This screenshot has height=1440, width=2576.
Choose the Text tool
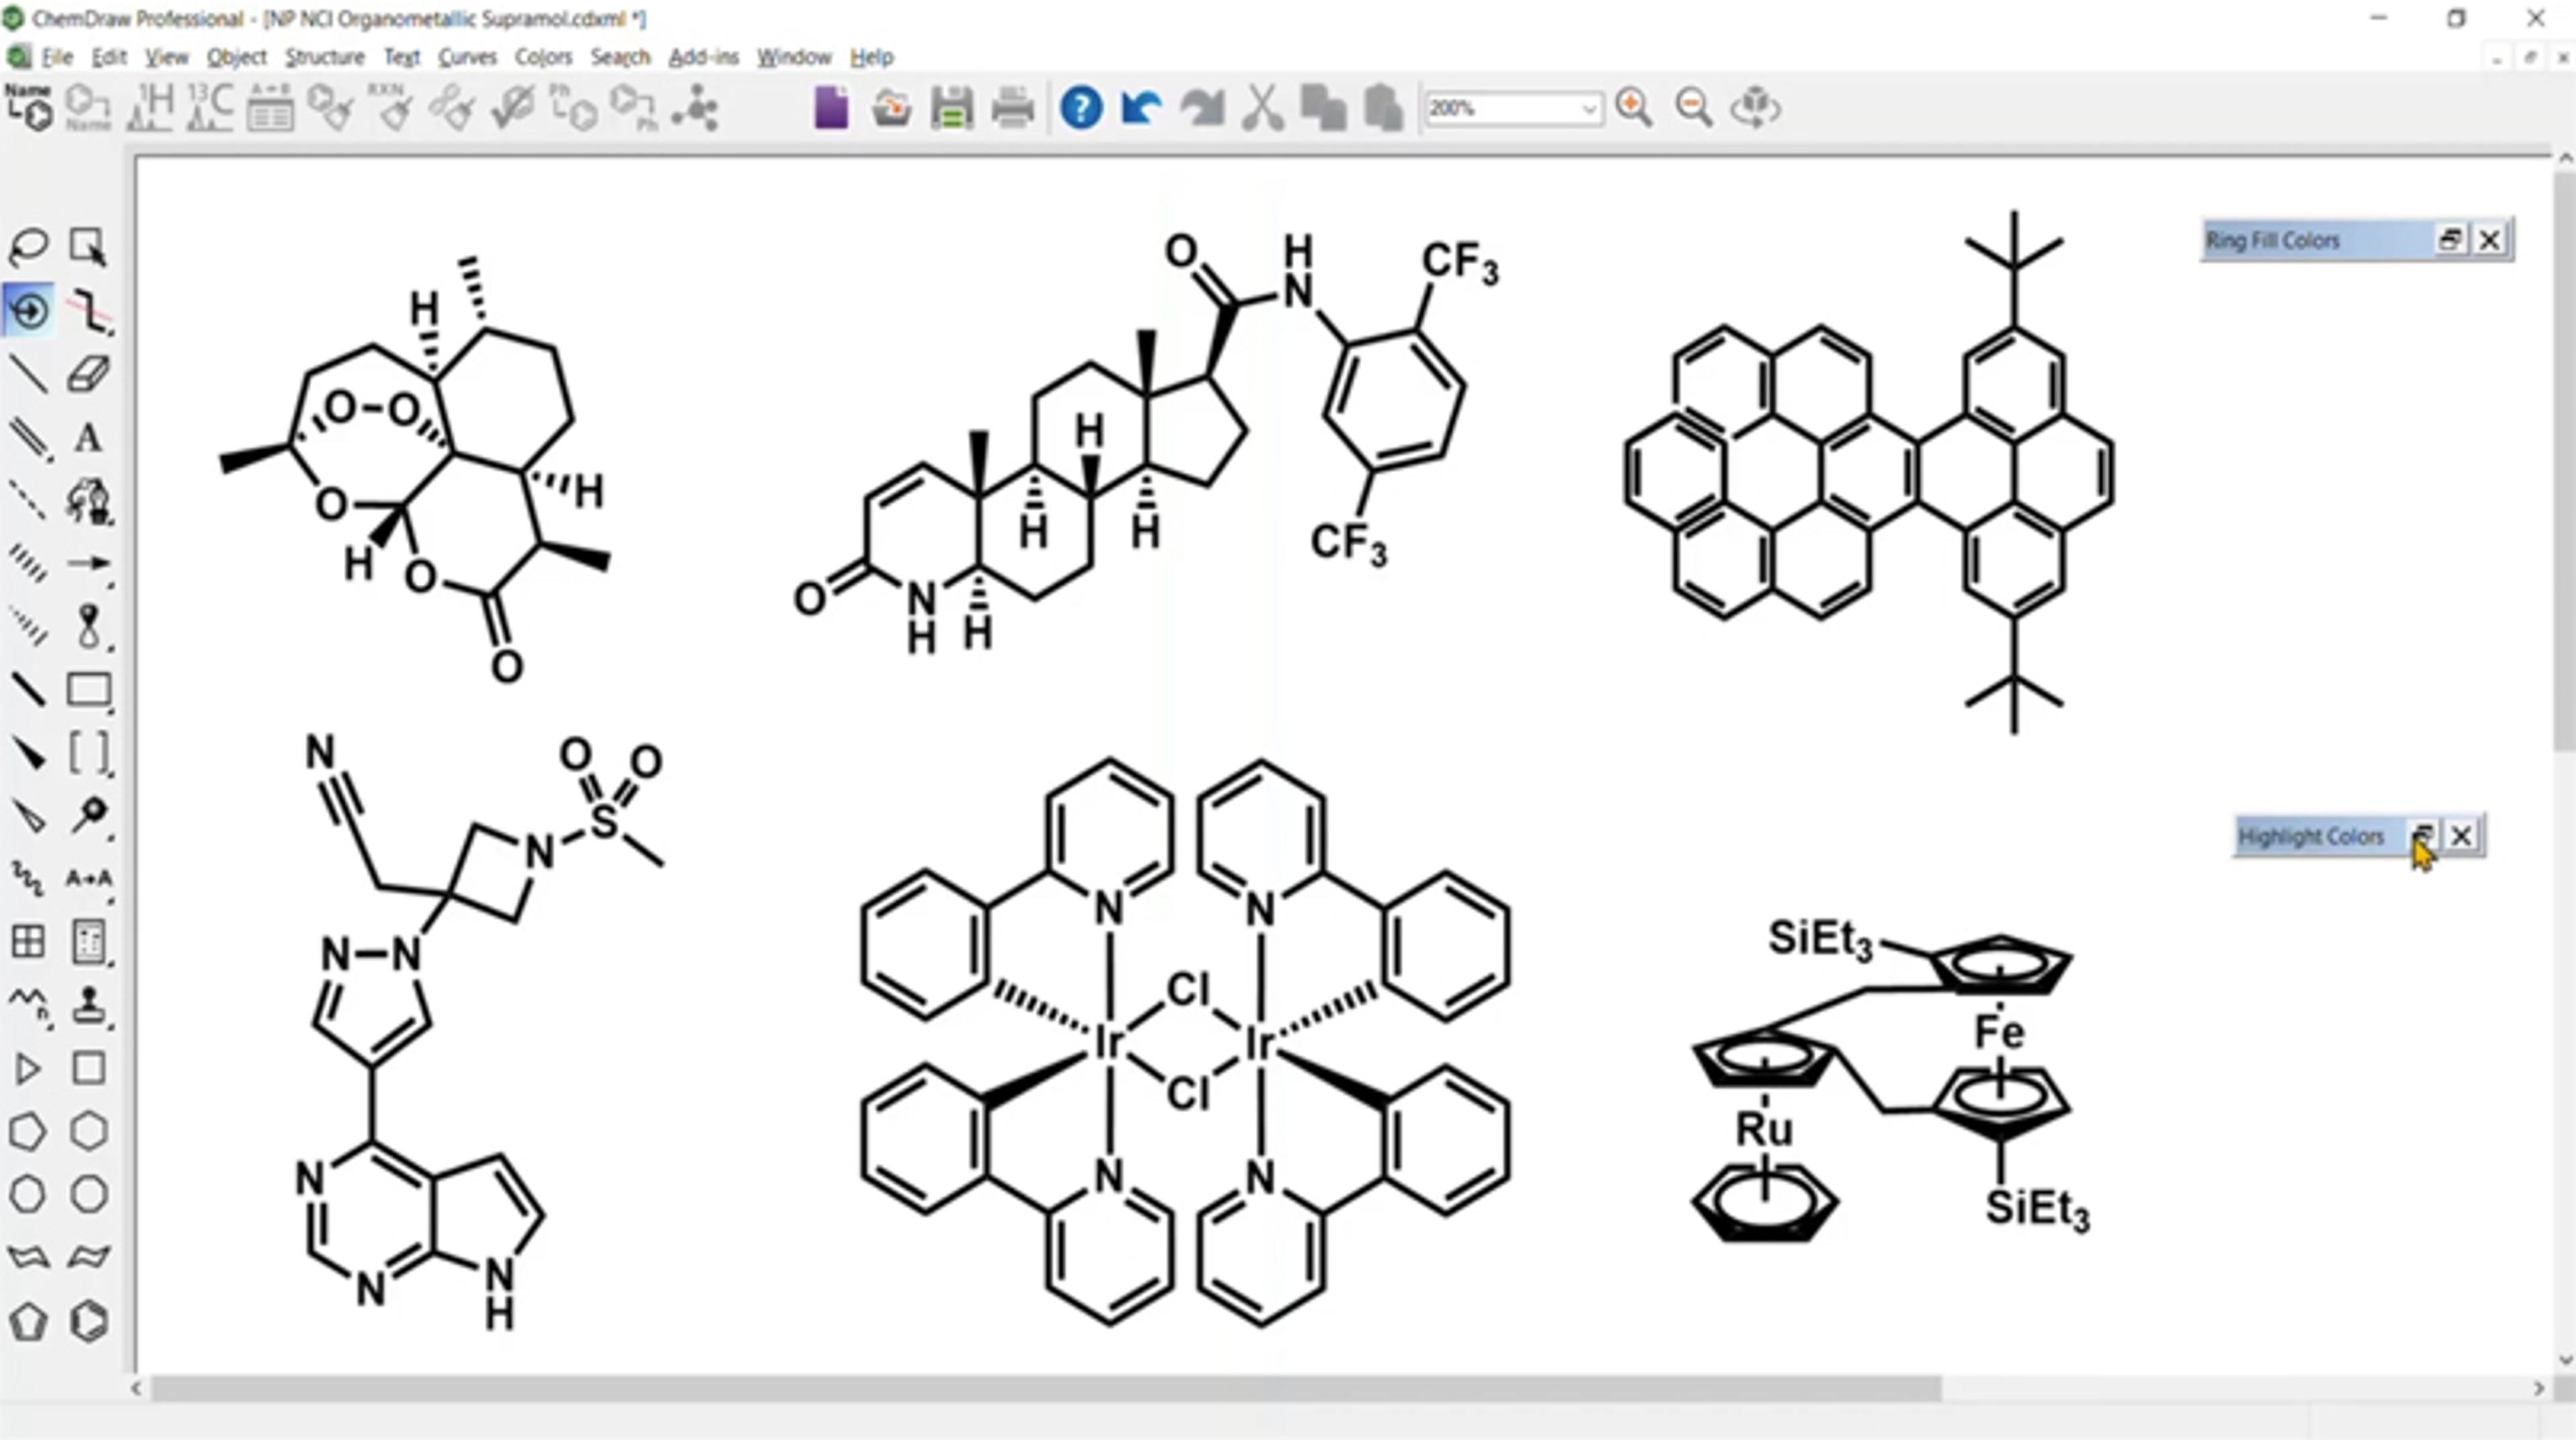click(x=88, y=438)
